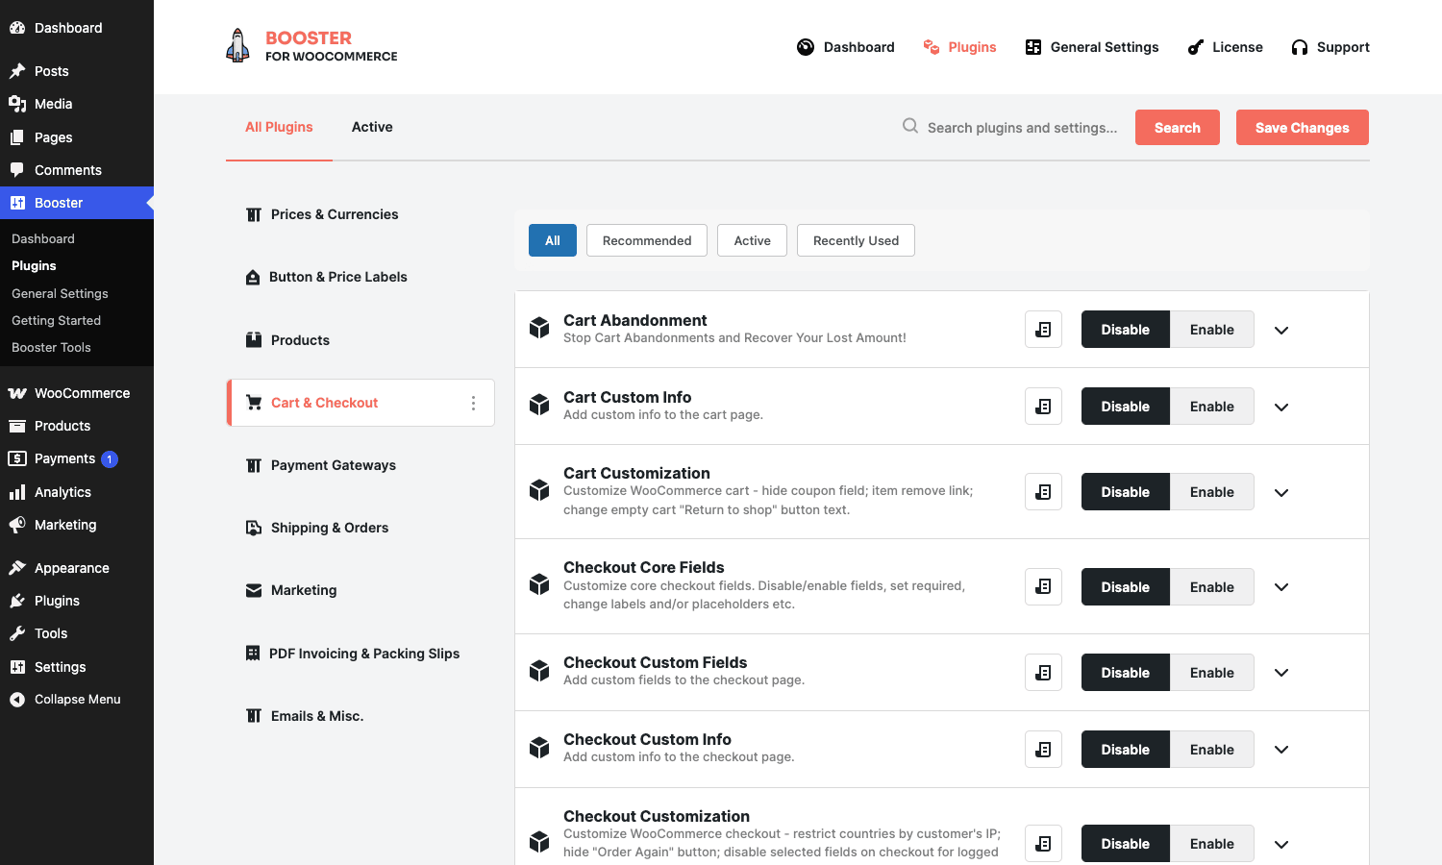Screen dimensions: 1442x865
Task: Expand the Checkout Core Fields row chevron
Action: [1281, 586]
